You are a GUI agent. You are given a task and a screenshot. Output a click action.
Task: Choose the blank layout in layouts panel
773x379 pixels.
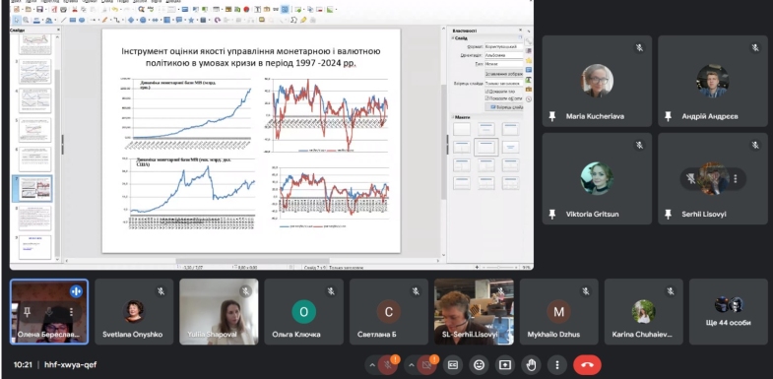pos(462,129)
